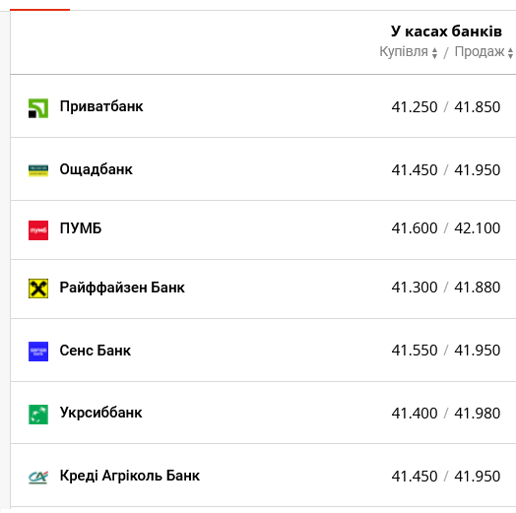
Task: Click the Продаж column sort label
Action: [x=480, y=51]
